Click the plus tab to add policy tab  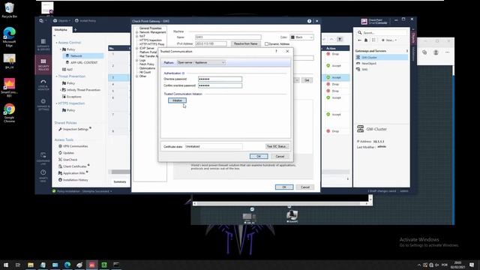click(x=75, y=30)
